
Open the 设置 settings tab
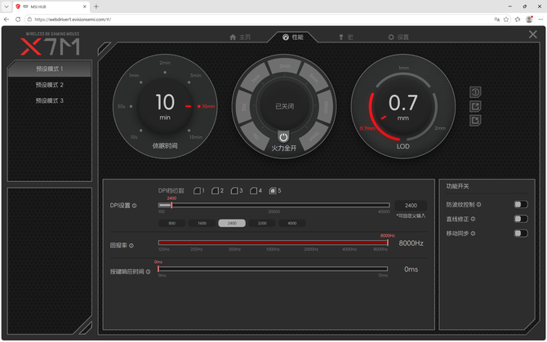[x=398, y=37]
